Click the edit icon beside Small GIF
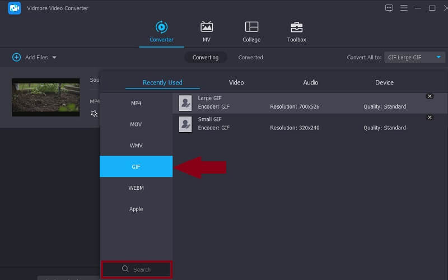 pos(185,124)
